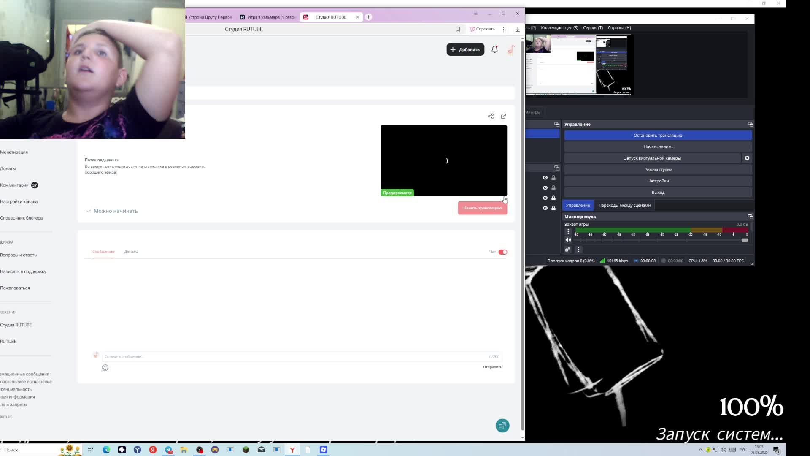Click the notifications bell in RUTUBE Studio

coord(494,49)
